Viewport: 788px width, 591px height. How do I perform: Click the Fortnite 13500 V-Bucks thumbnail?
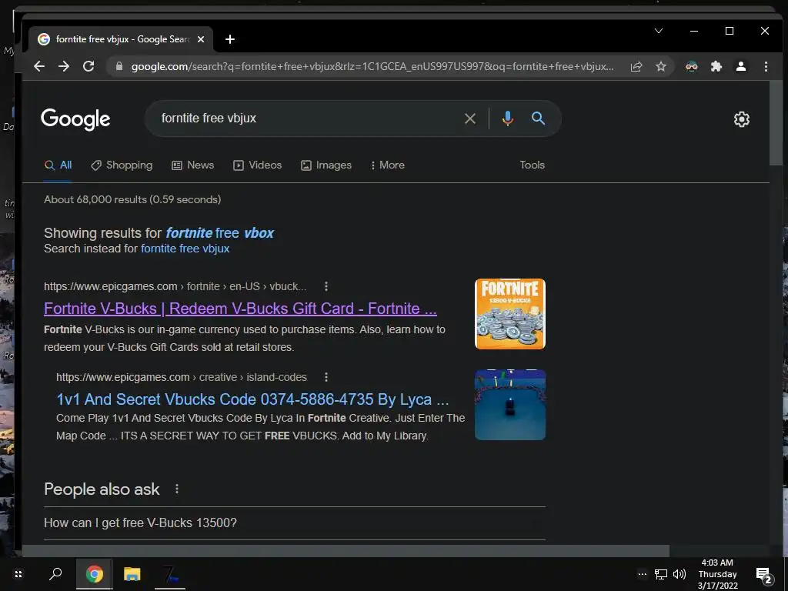click(x=510, y=314)
